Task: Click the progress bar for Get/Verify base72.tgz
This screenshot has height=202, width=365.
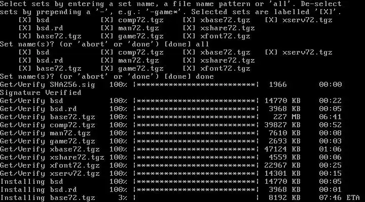Action: pyautogui.click(x=196, y=117)
